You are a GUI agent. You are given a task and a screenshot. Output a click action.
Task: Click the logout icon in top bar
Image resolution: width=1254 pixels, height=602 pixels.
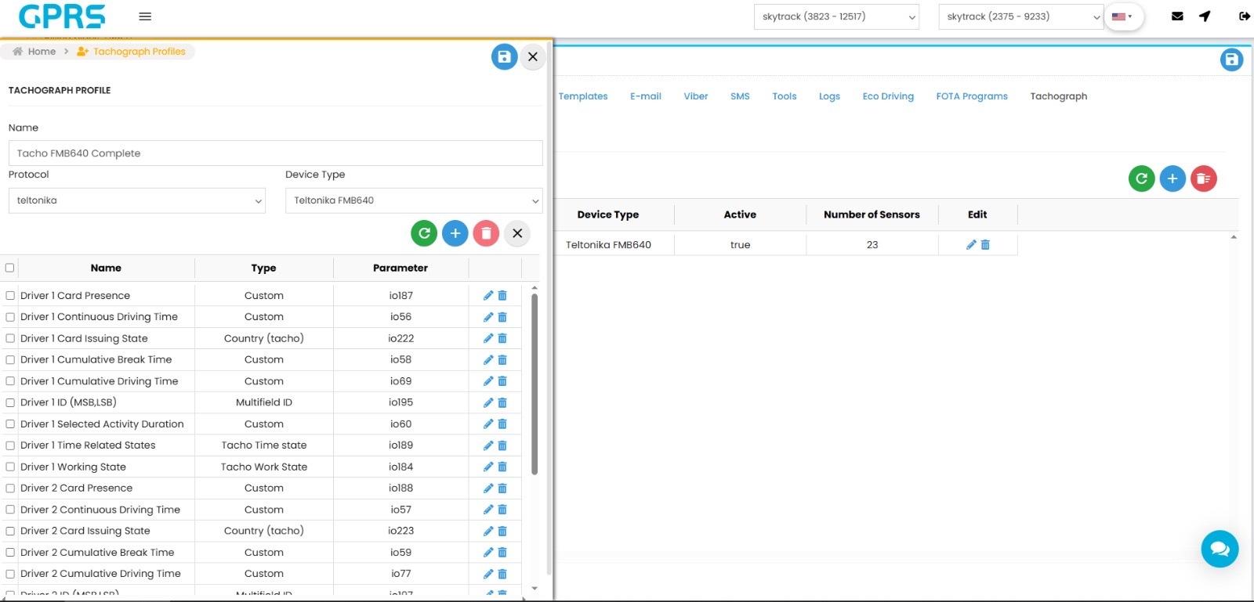pyautogui.click(x=1244, y=16)
